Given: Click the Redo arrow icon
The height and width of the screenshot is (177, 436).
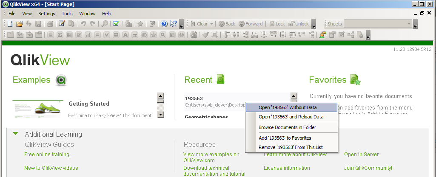Looking at the screenshot, I should (93, 24).
